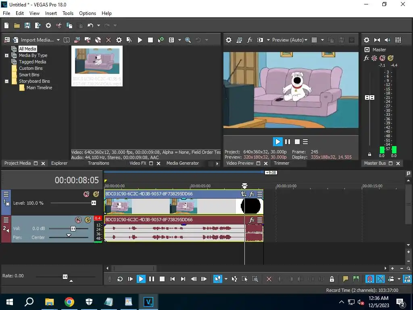Undo the last action
Viewport: 413px width, 310px height.
point(90,25)
